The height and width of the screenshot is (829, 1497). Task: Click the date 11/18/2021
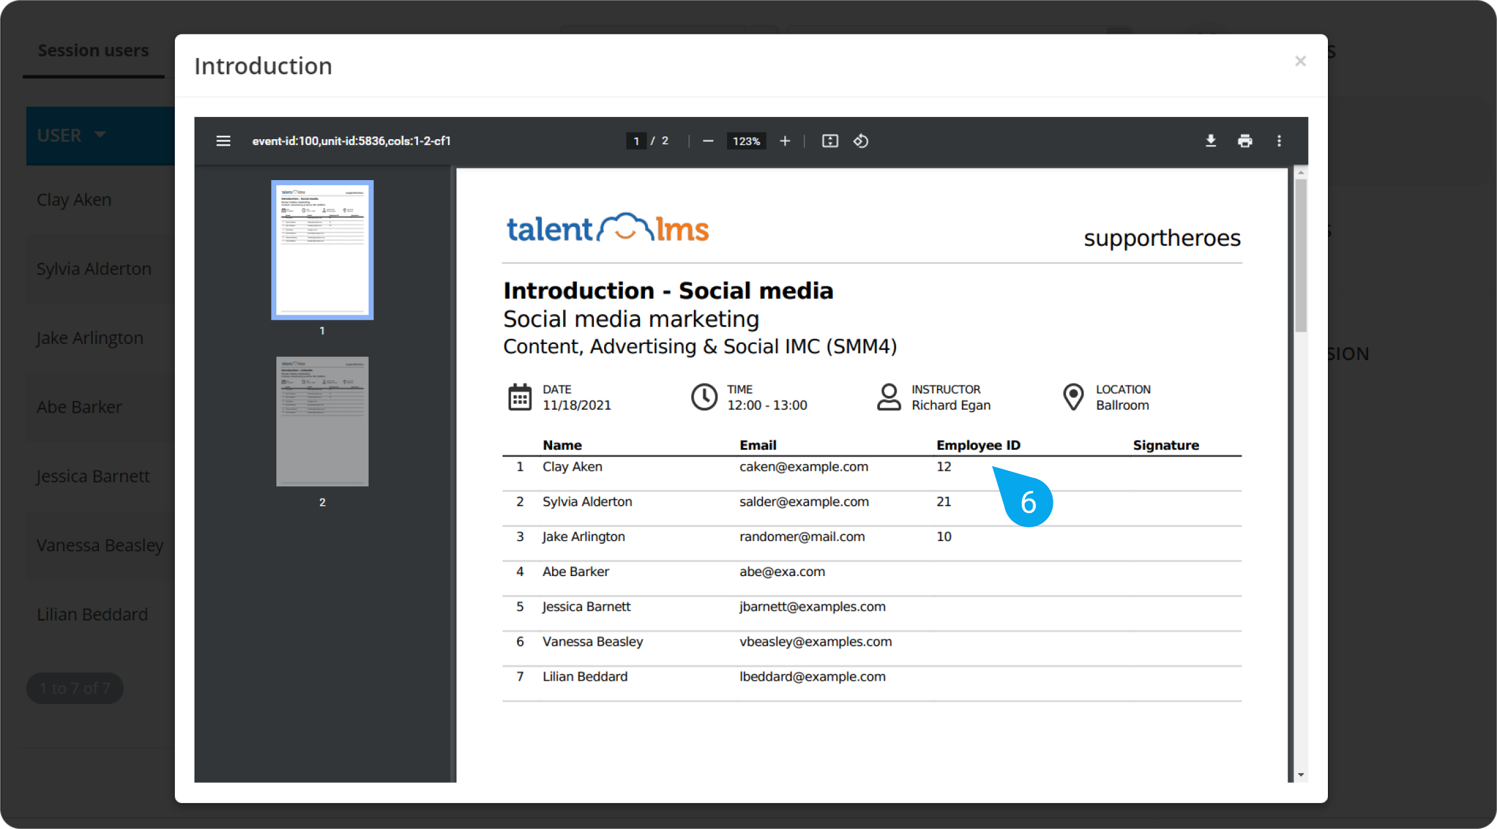(577, 405)
